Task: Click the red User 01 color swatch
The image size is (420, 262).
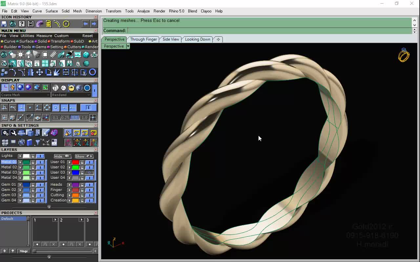Action: click(75, 162)
